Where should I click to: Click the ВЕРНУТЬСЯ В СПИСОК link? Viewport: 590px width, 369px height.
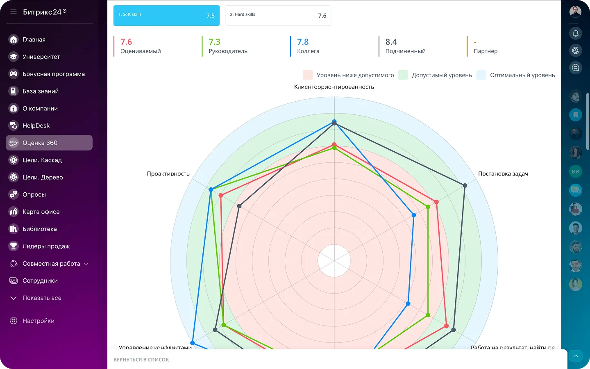click(141, 360)
